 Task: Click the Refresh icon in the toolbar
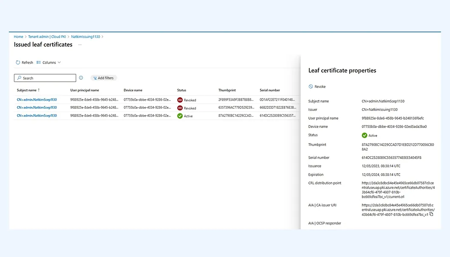(18, 62)
